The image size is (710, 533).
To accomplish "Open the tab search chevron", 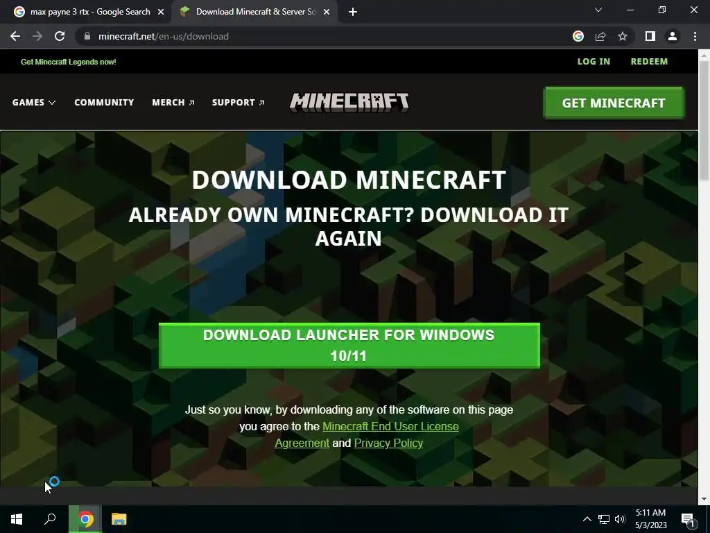I will point(598,10).
